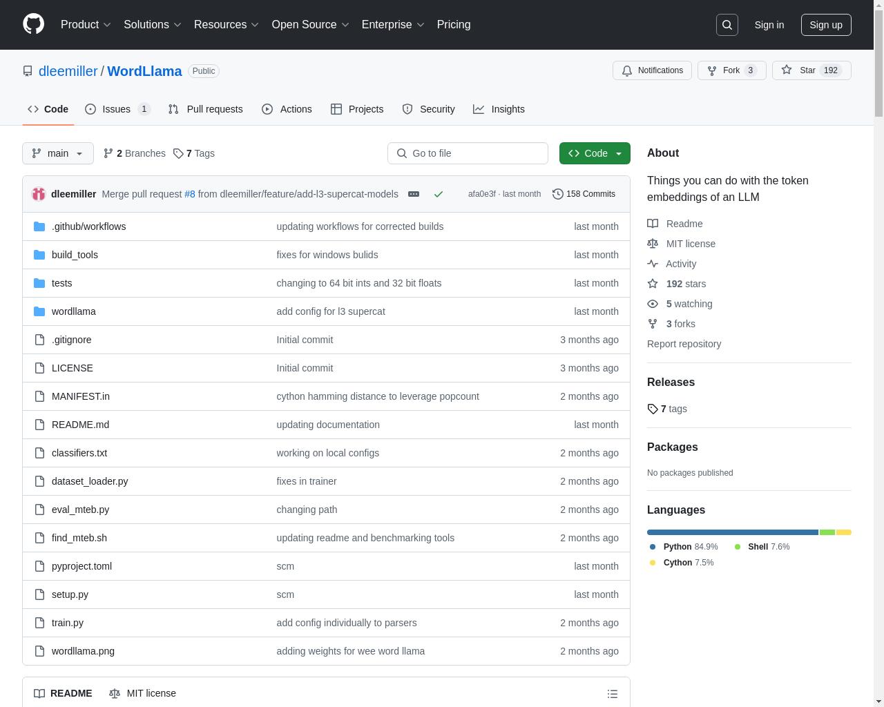The image size is (884, 707).
Task: Expand the Open Source menu
Action: [x=310, y=25]
